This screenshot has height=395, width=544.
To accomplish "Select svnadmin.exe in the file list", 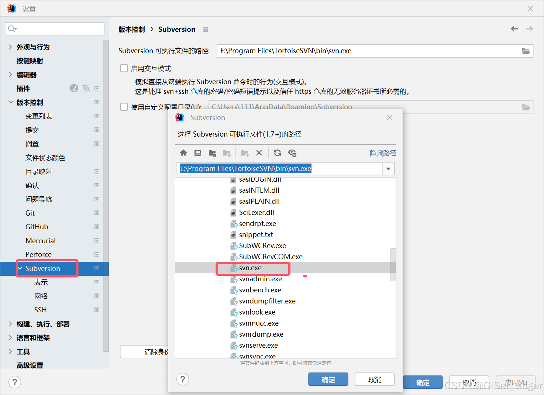I will pos(260,279).
